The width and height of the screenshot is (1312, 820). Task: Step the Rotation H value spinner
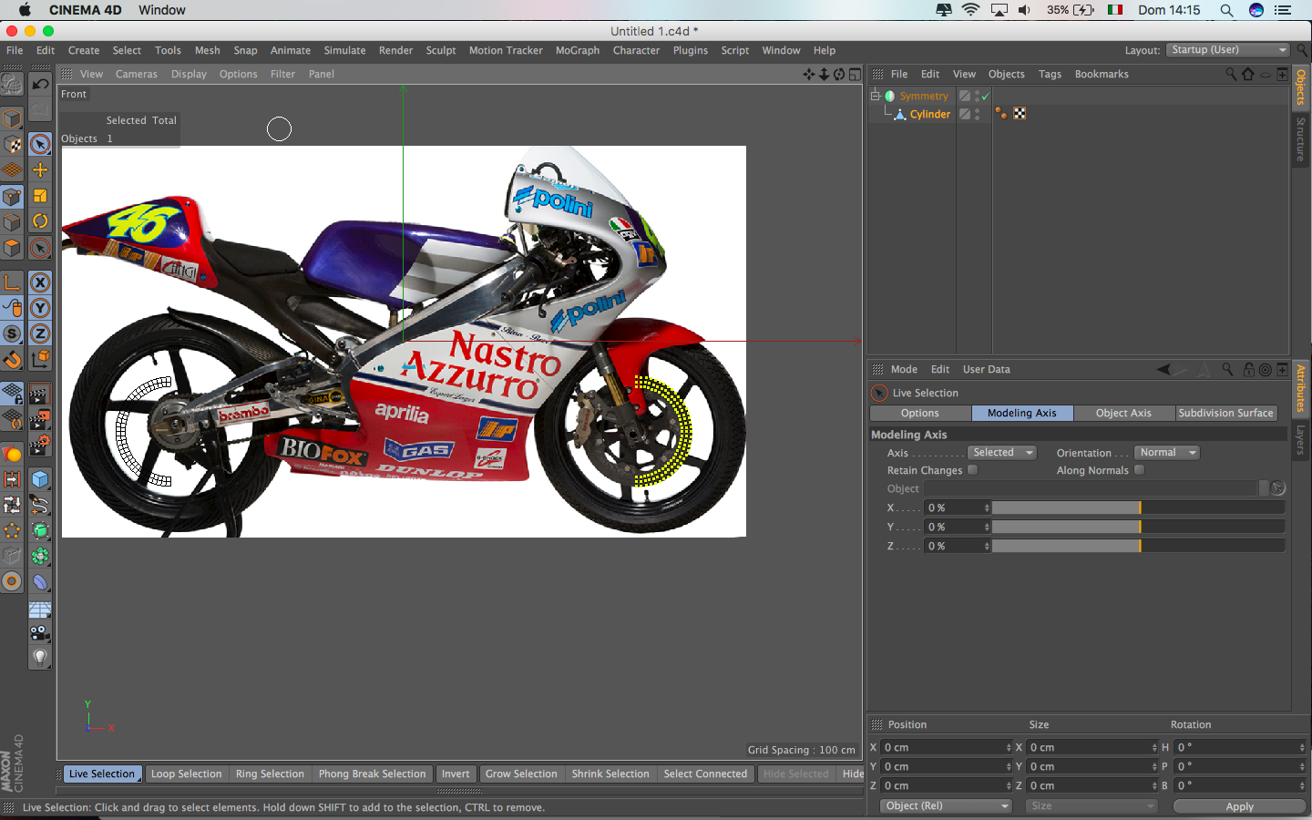(1302, 747)
